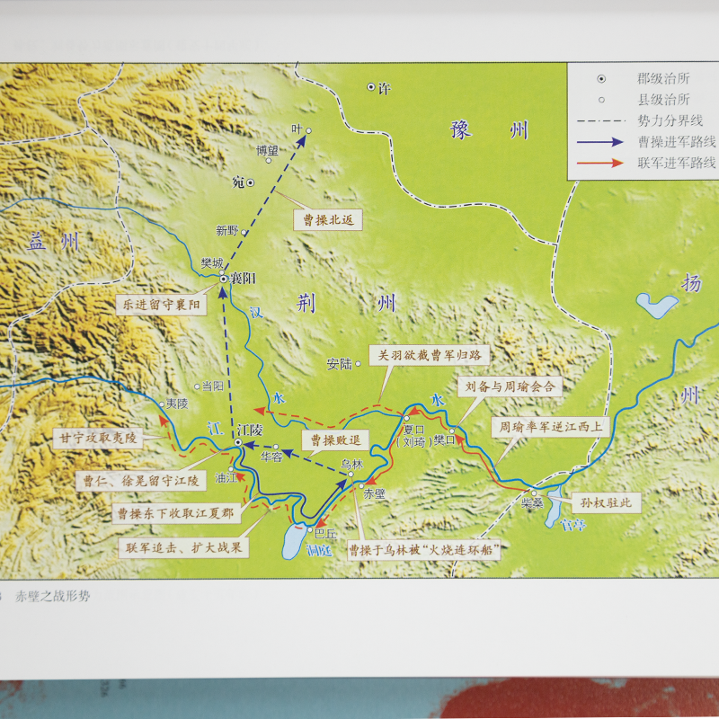Click the legend text 势力分界线
719x719 pixels.
pos(670,120)
